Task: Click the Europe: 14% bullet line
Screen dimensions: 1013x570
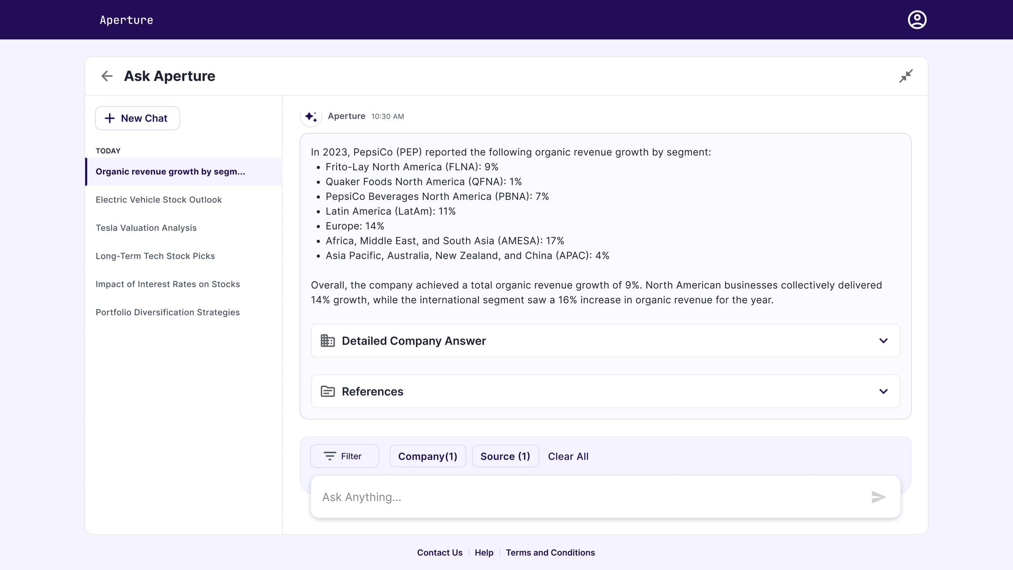Action: pos(355,226)
